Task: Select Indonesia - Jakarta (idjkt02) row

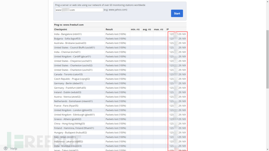Action: (120, 142)
